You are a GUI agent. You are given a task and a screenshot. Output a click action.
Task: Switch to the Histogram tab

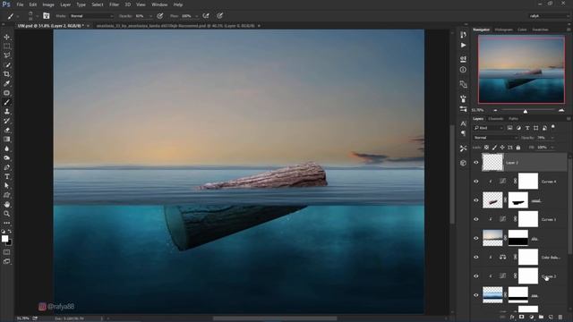pyautogui.click(x=503, y=30)
